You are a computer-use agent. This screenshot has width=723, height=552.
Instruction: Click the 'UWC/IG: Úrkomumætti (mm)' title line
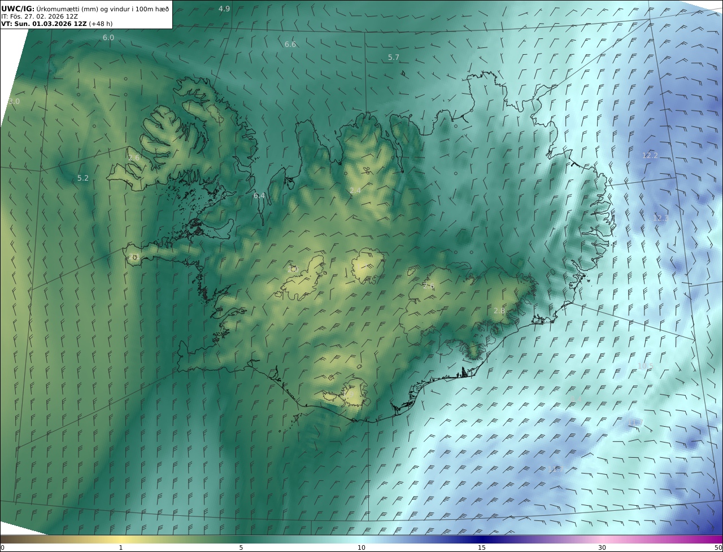pyautogui.click(x=85, y=8)
